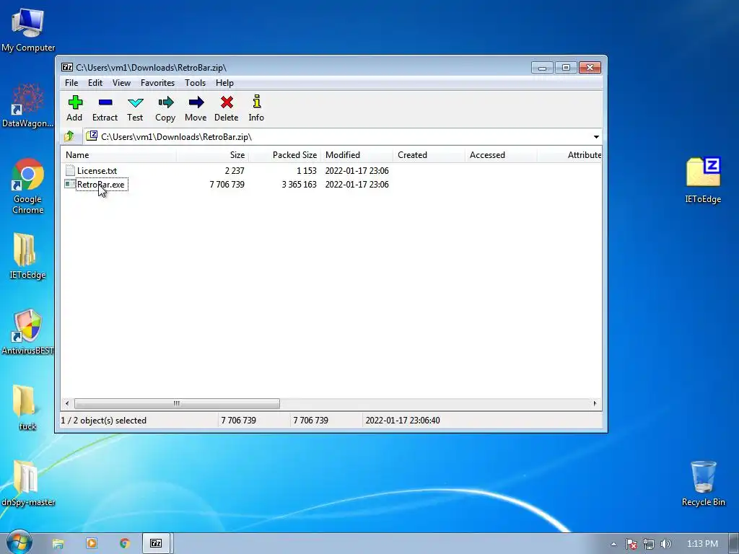Select dnSpy-master folder on desktop
Screen dimensions: 739x554
pos(27,483)
